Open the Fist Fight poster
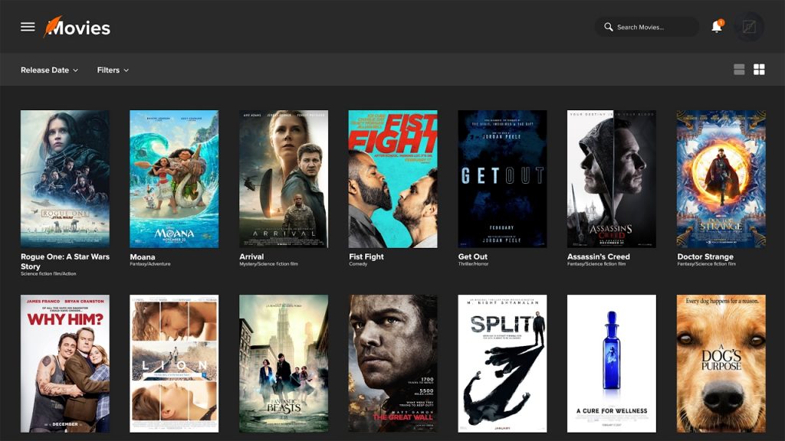This screenshot has width=785, height=441. (x=393, y=179)
